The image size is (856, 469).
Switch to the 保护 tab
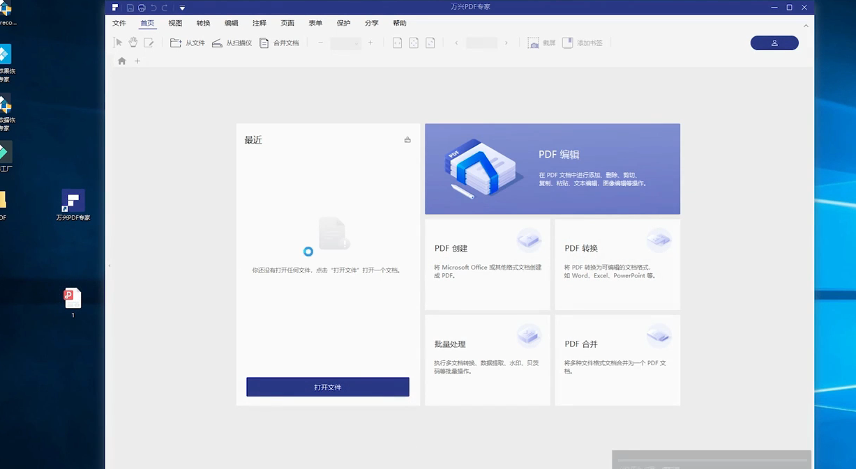(x=343, y=23)
